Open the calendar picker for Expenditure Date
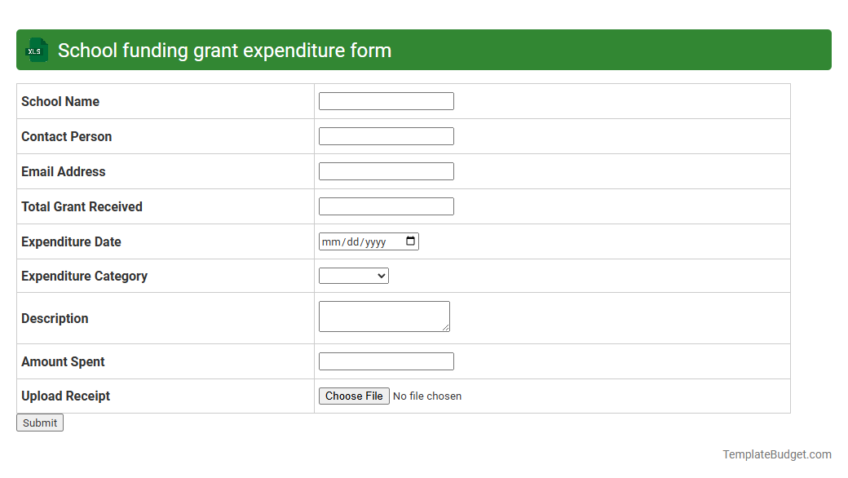This screenshot has width=848, height=478. (x=410, y=241)
